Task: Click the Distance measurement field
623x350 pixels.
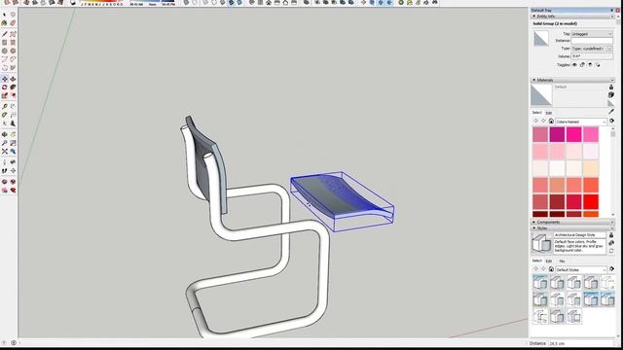Action: [581, 343]
